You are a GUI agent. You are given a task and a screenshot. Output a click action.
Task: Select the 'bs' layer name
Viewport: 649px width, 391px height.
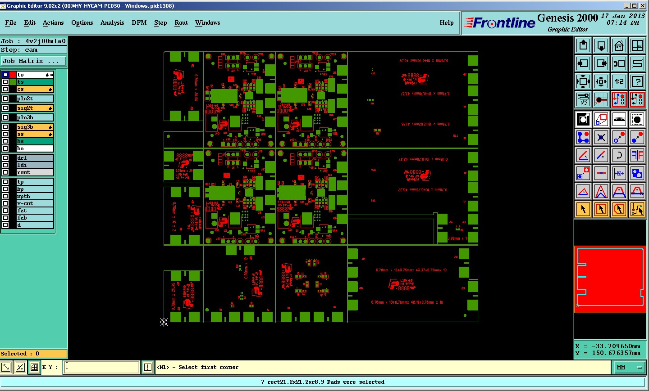point(35,141)
